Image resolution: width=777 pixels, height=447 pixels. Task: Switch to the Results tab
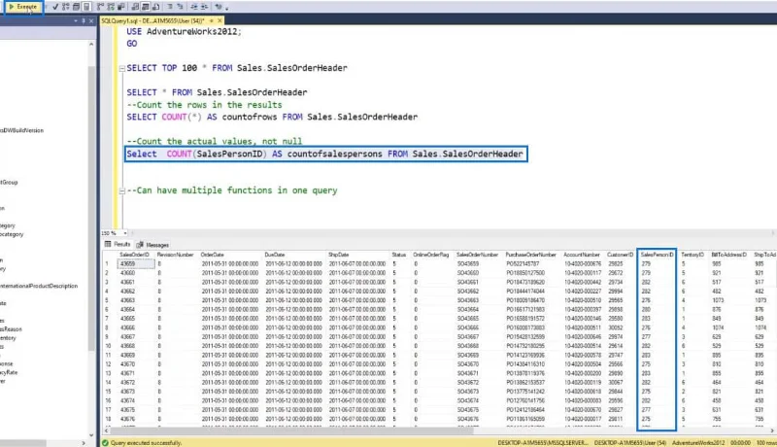point(118,244)
